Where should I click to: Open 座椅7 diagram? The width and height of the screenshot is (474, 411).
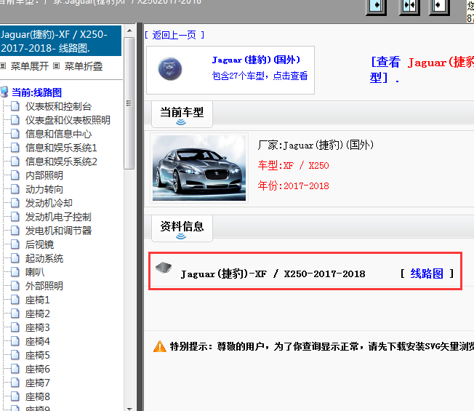38,383
